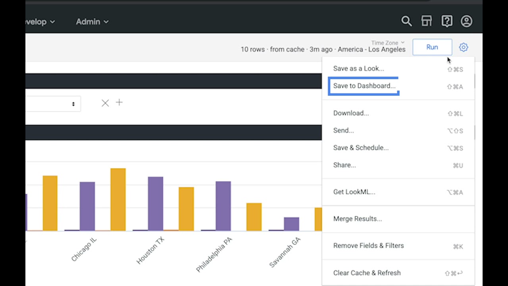The width and height of the screenshot is (508, 286).
Task: Expand the Develop menu
Action: [40, 22]
